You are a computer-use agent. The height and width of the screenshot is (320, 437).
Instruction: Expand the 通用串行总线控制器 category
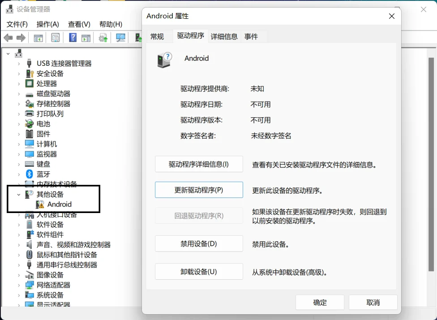[19, 265]
